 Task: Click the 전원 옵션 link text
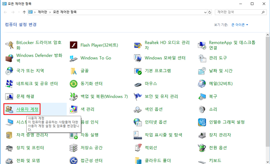218,148
